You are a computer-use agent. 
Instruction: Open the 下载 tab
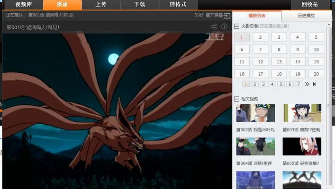[x=139, y=4]
